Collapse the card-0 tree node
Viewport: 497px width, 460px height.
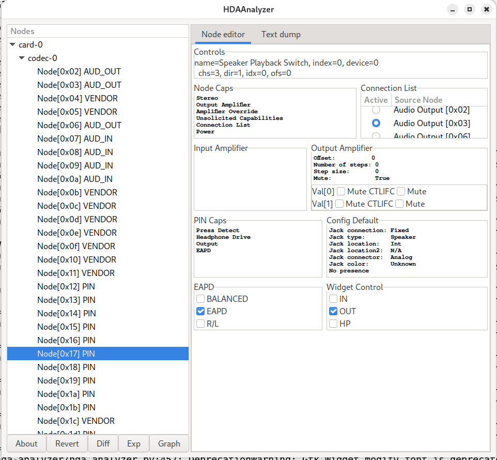(x=13, y=45)
